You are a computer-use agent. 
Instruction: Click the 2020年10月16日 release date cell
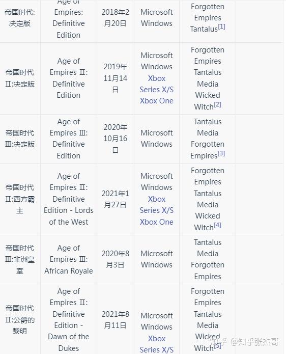(x=115, y=139)
